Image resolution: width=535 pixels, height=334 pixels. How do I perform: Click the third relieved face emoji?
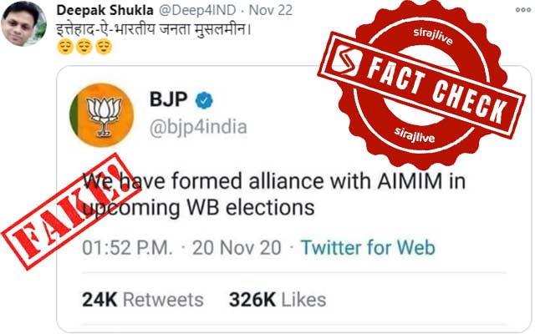pyautogui.click(x=104, y=47)
